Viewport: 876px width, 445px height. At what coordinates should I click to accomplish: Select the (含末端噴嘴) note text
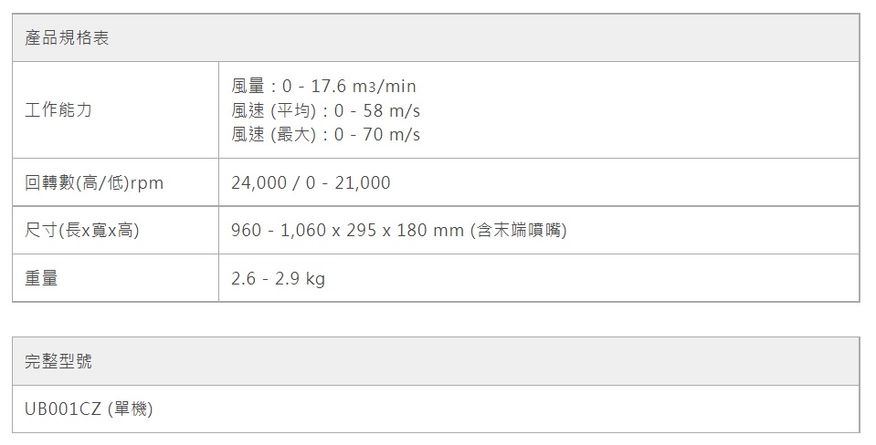pos(518,231)
